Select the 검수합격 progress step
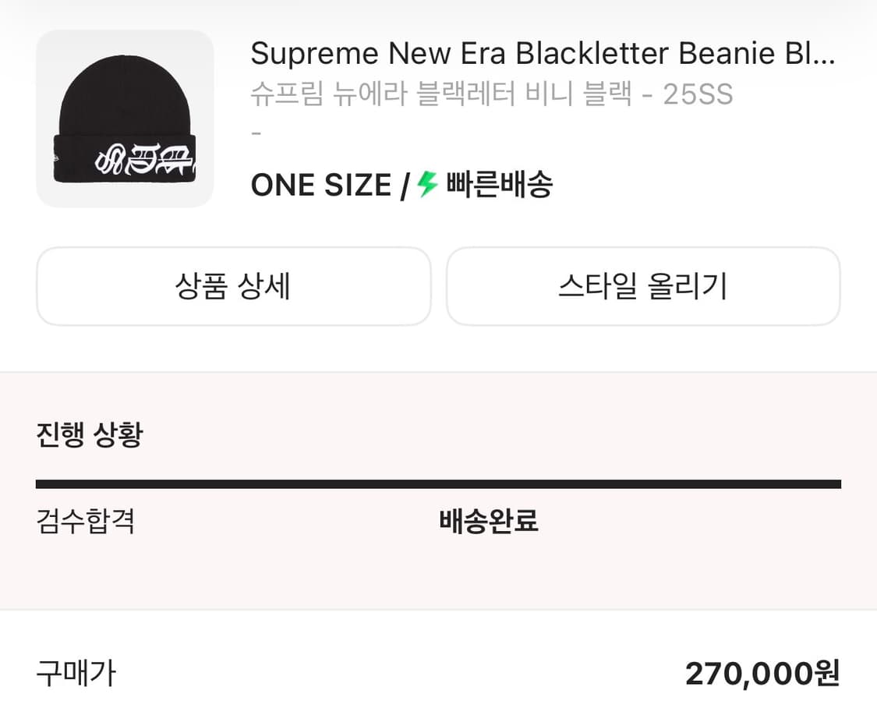 [86, 523]
